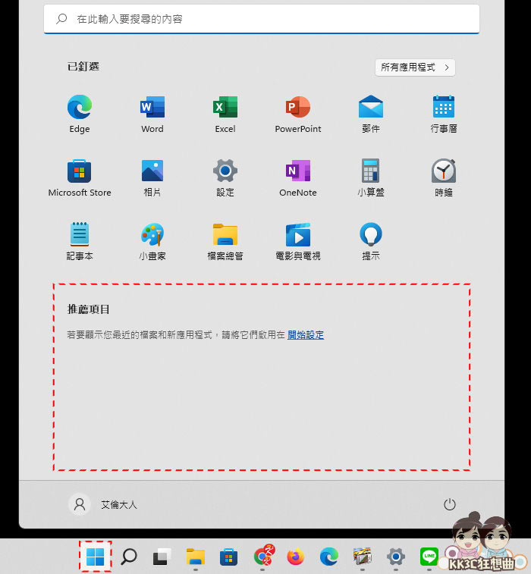Open Firefox from the taskbar

[295, 557]
